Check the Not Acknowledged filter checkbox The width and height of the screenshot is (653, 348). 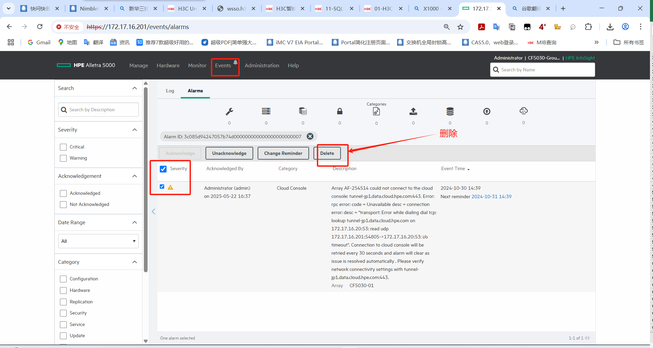coord(63,205)
